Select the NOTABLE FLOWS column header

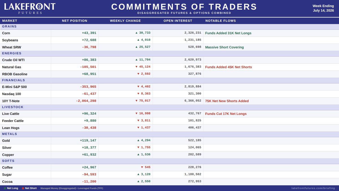pyautogui.click(x=221, y=21)
